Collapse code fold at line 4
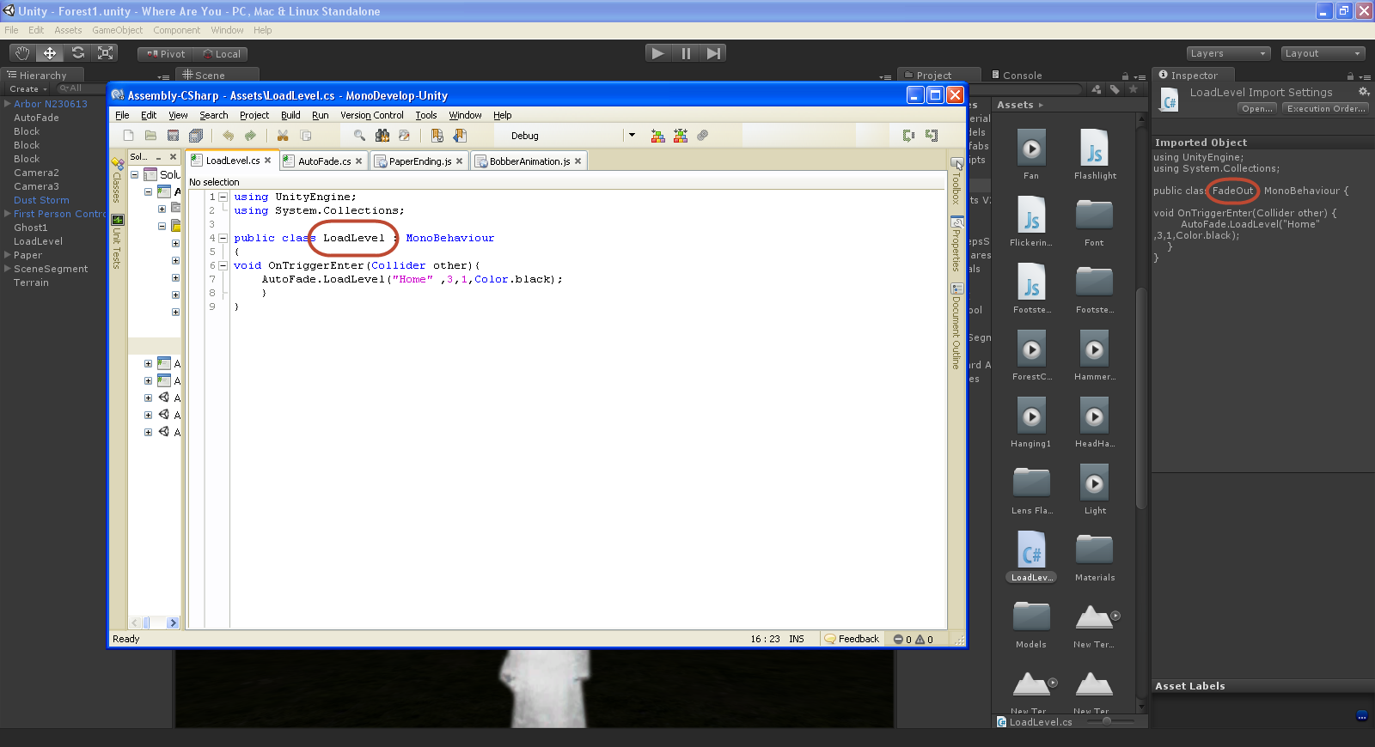 [223, 238]
